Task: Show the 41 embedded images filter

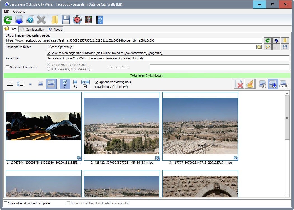Action: coord(75,84)
